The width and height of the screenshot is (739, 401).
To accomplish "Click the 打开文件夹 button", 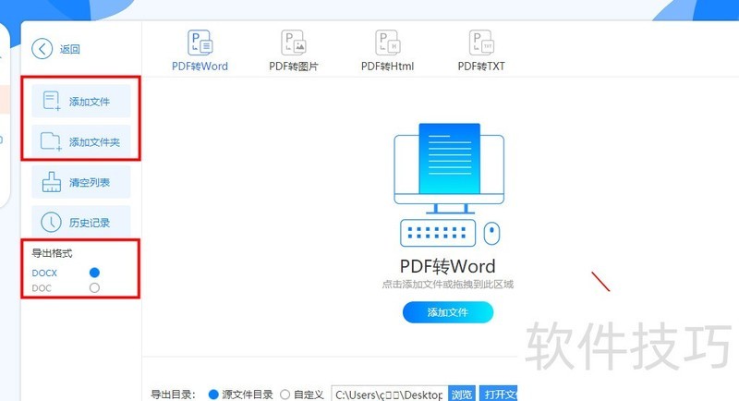I will [x=499, y=394].
